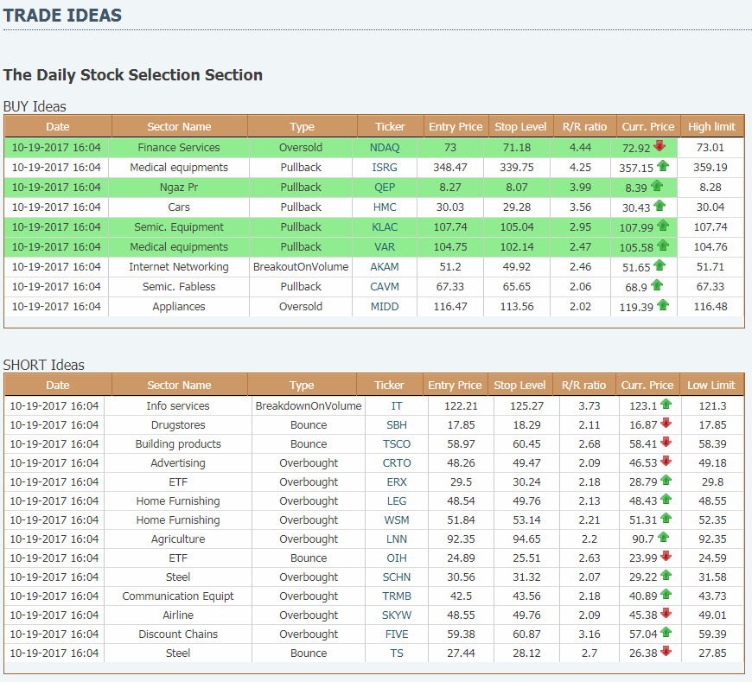
Task: Click SHORT Ideas Stop Level column header
Action: 519,386
